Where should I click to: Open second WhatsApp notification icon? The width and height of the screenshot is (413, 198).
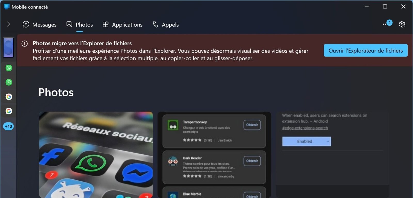[x=9, y=82]
